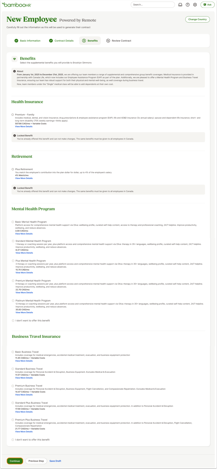View More Details for Plus Mental Health Program

click(x=24, y=273)
